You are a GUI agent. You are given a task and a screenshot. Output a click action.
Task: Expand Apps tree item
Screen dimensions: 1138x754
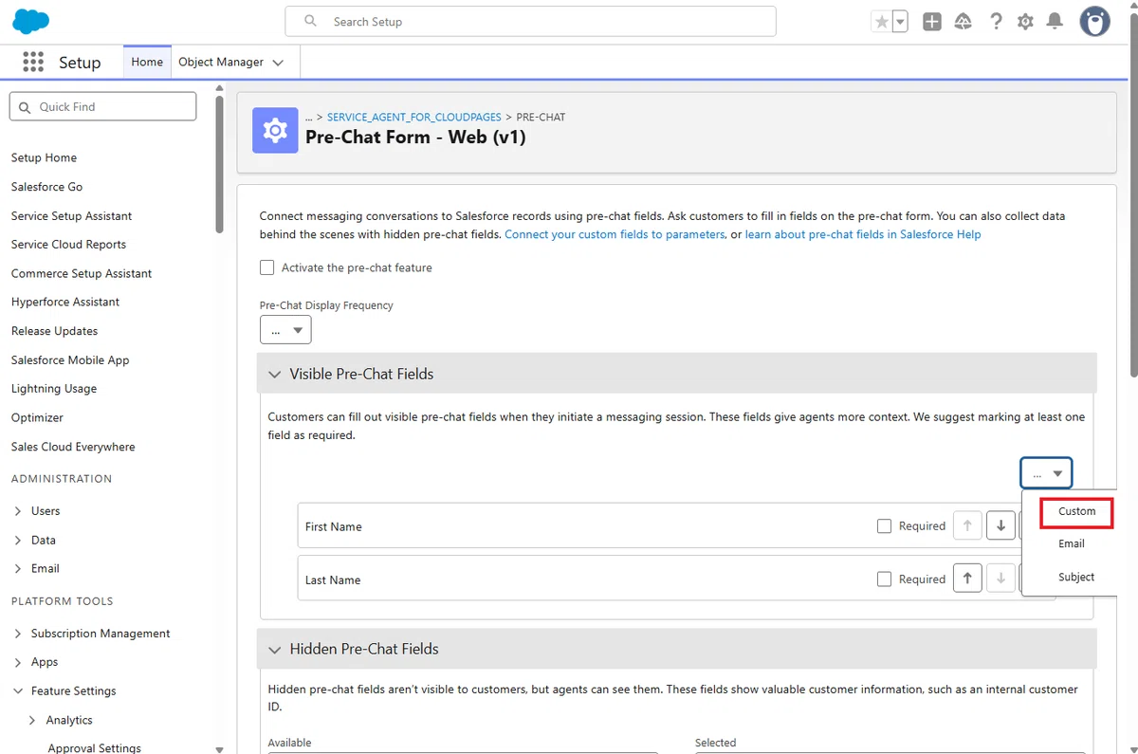coord(19,662)
